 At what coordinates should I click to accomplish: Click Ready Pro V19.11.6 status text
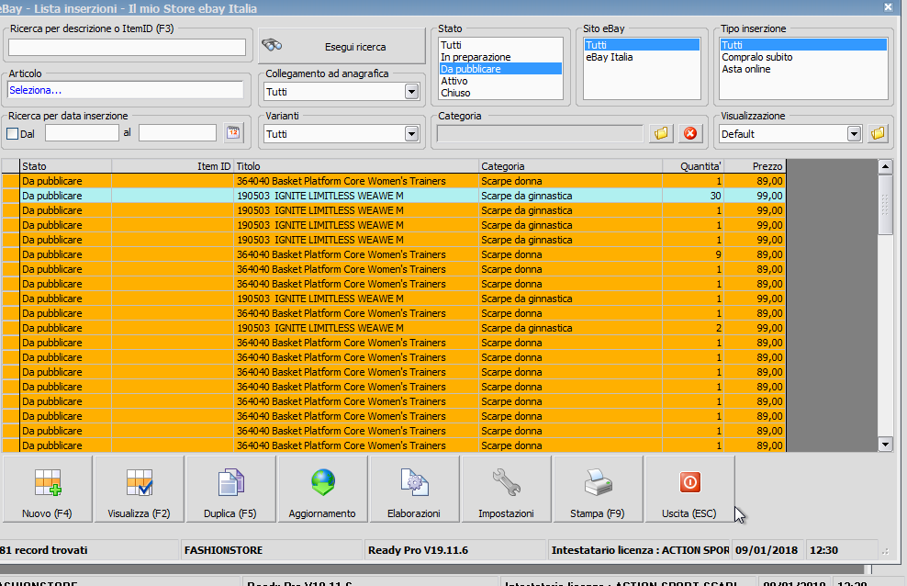[419, 550]
